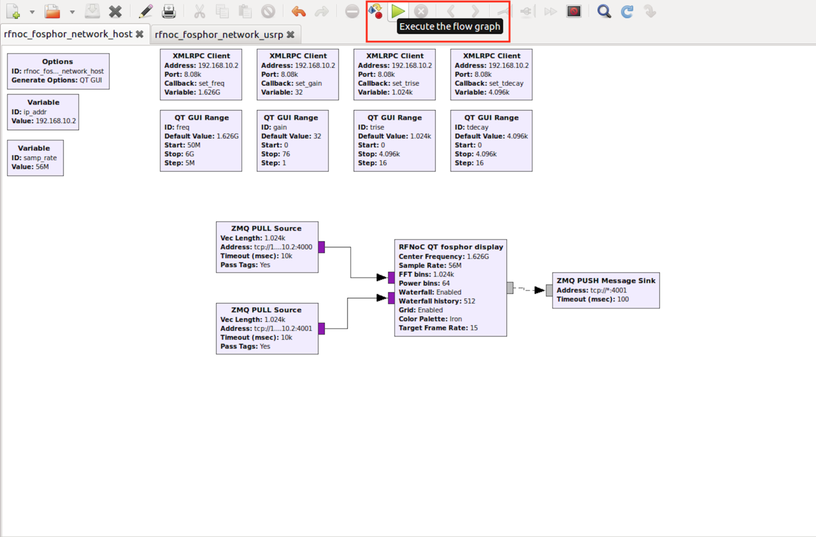Close the flow graph with the X icon
The height and width of the screenshot is (537, 816).
115,10
